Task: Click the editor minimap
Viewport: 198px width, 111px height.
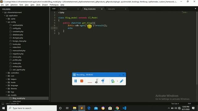Action: pyautogui.click(x=185, y=12)
